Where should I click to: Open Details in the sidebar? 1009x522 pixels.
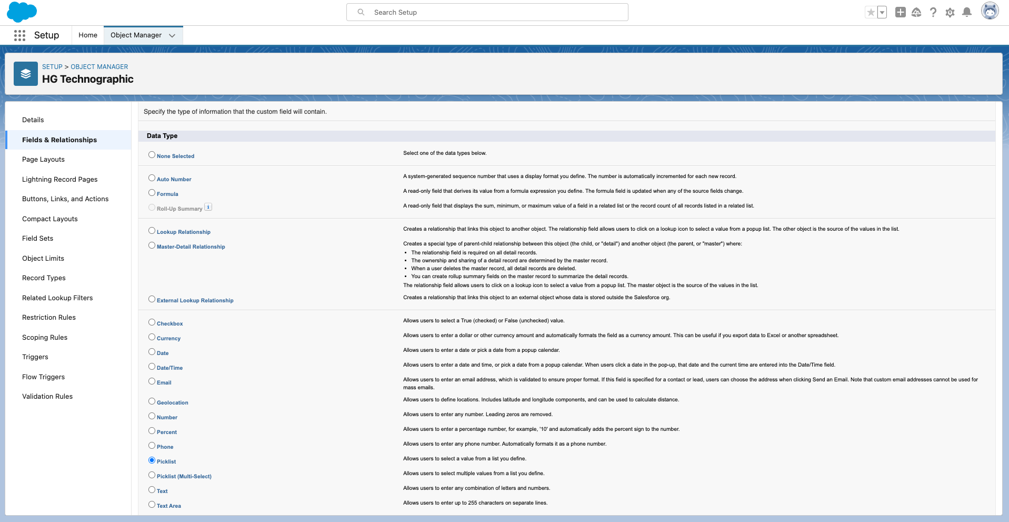[33, 120]
